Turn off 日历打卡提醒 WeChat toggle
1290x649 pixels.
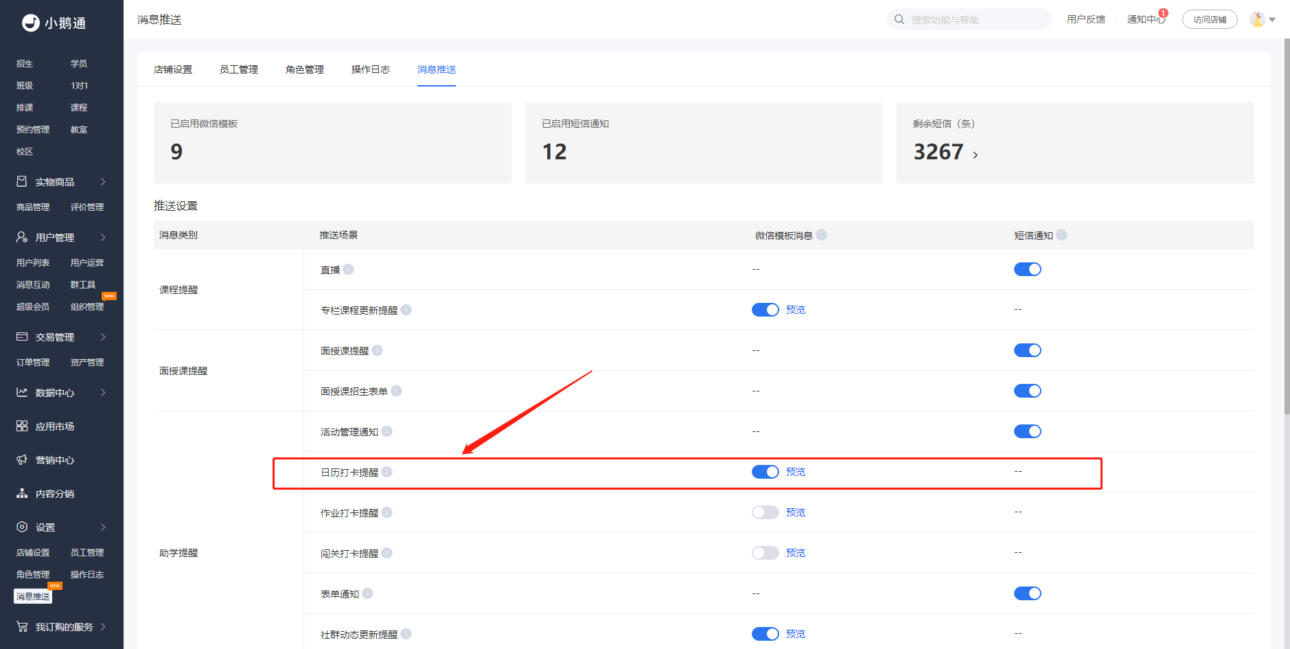click(x=765, y=472)
